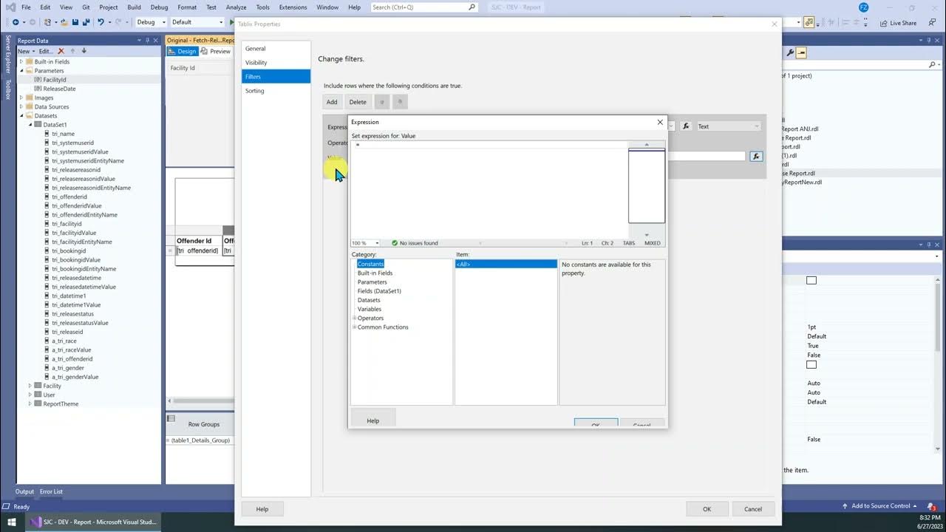The image size is (946, 532).
Task: Select Fields (DataSet1) in the Category list
Action: click(x=379, y=291)
